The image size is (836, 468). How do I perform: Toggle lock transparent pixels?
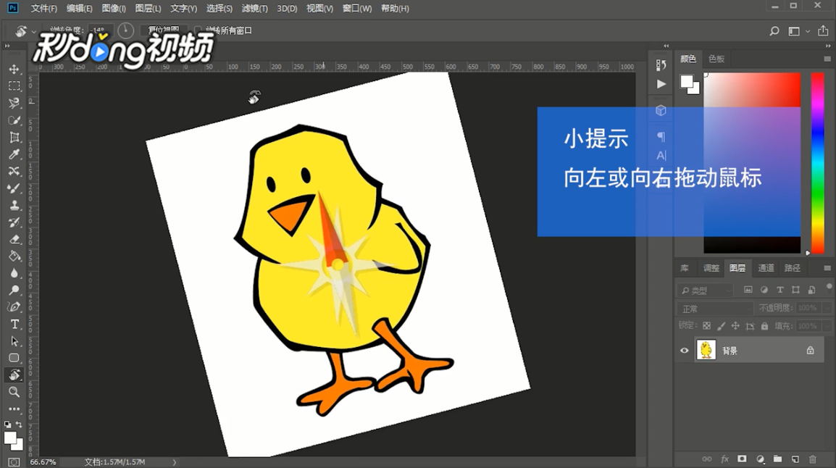click(x=706, y=326)
